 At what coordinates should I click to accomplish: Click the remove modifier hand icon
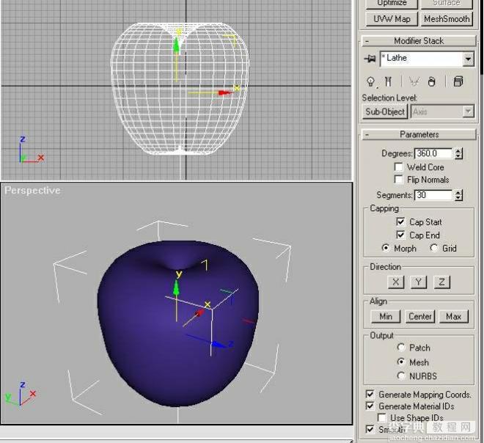tap(432, 82)
